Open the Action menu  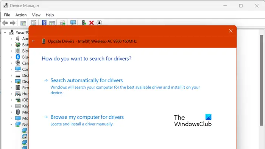click(21, 15)
